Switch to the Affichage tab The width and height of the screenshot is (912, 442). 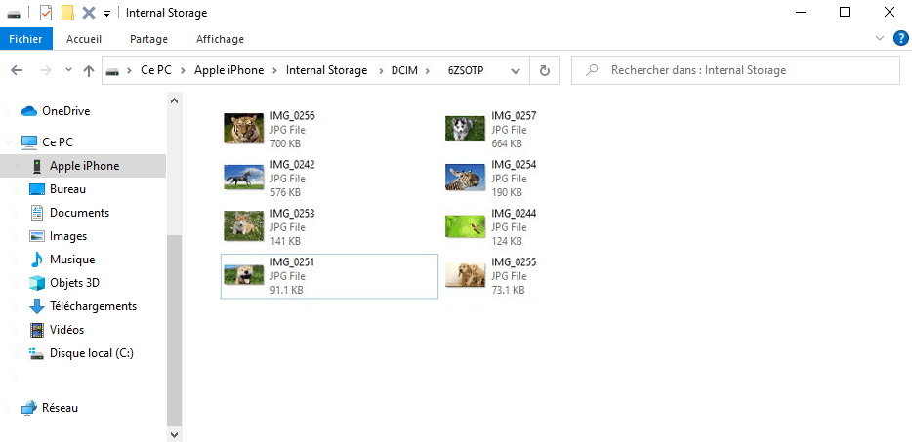(x=220, y=39)
